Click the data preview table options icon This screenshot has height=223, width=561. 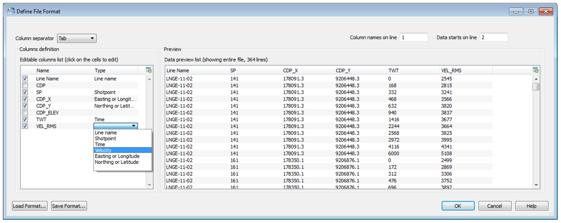pos(536,70)
